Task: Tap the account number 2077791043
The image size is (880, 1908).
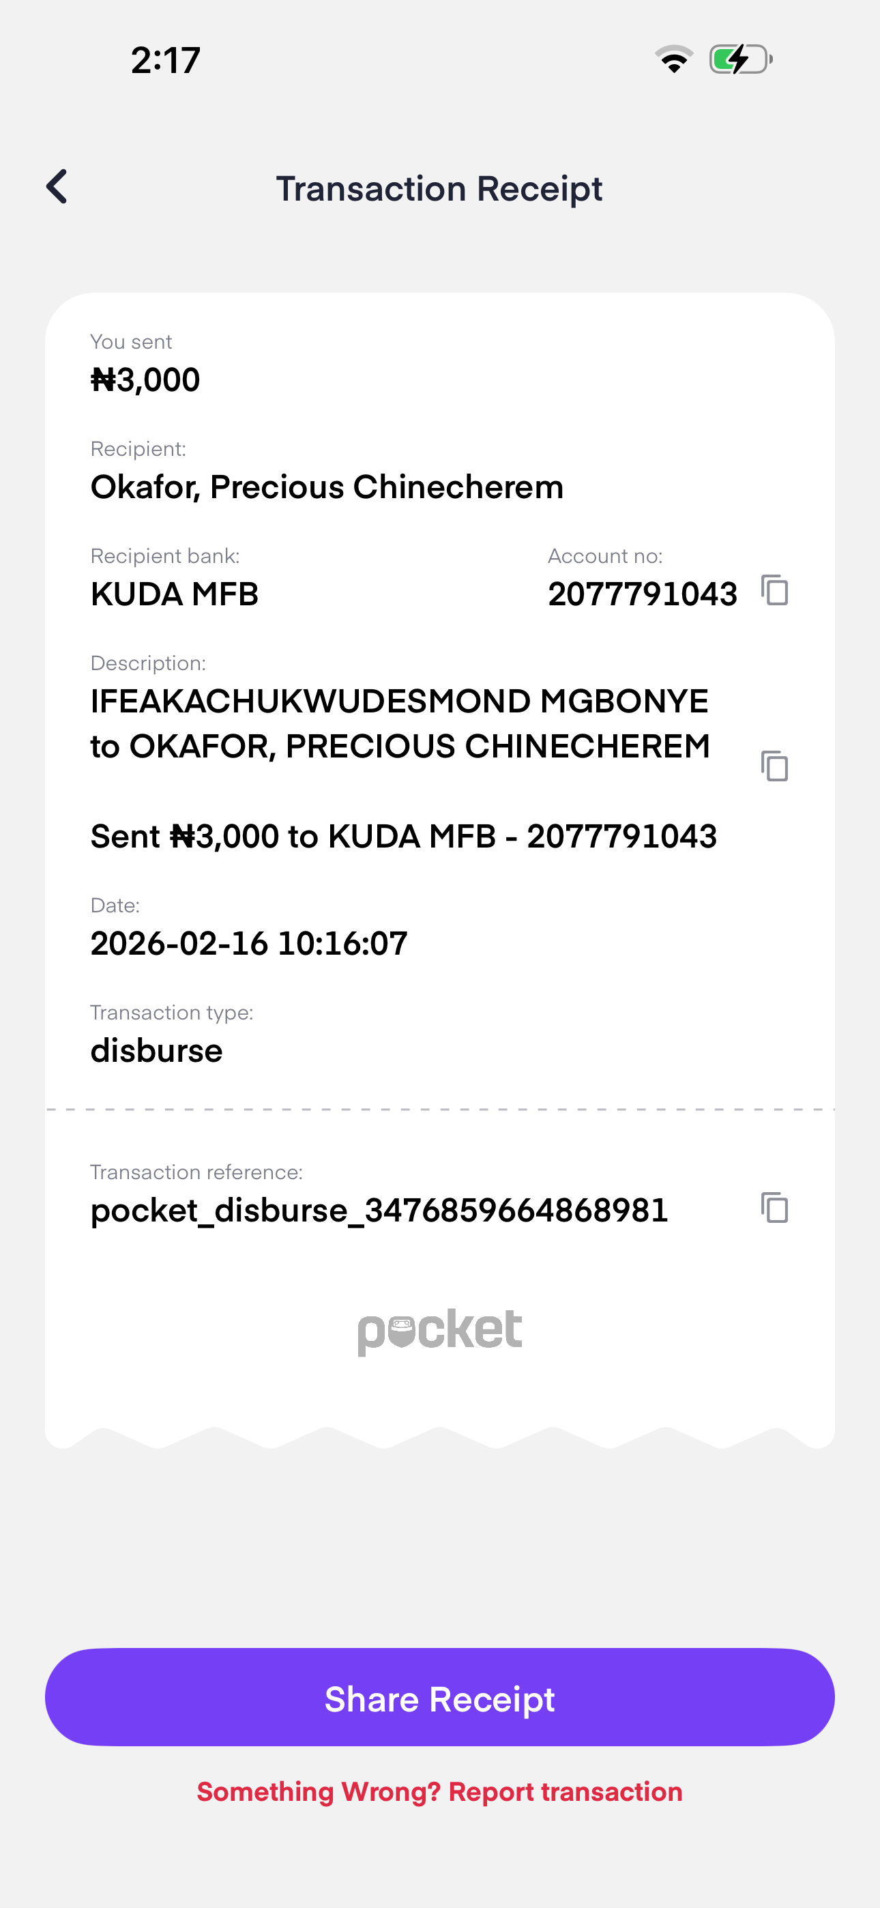Action: point(642,594)
